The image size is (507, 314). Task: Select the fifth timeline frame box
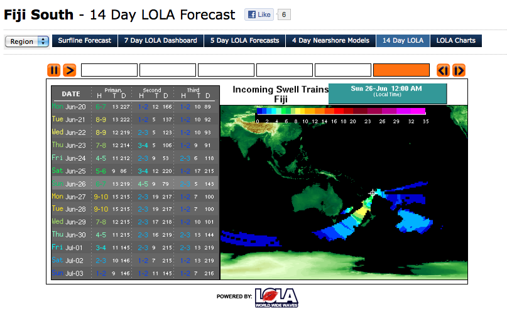pos(343,70)
